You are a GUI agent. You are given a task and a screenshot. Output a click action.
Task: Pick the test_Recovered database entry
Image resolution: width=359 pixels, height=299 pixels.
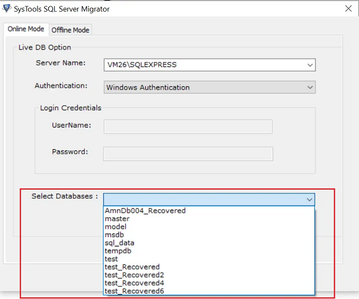pyautogui.click(x=209, y=267)
